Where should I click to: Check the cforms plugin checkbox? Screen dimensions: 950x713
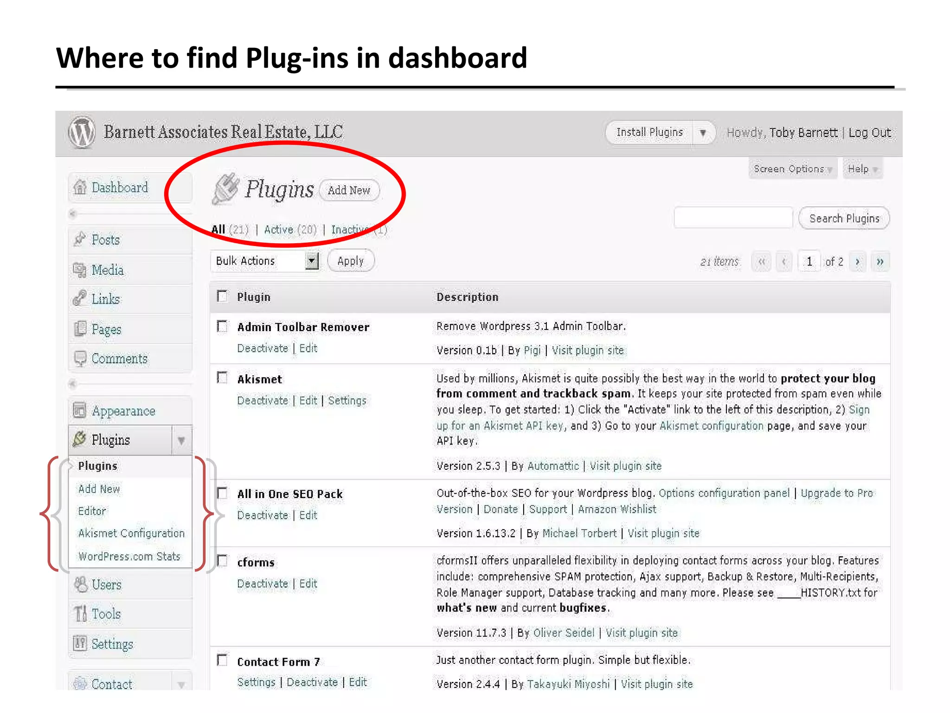coord(223,561)
